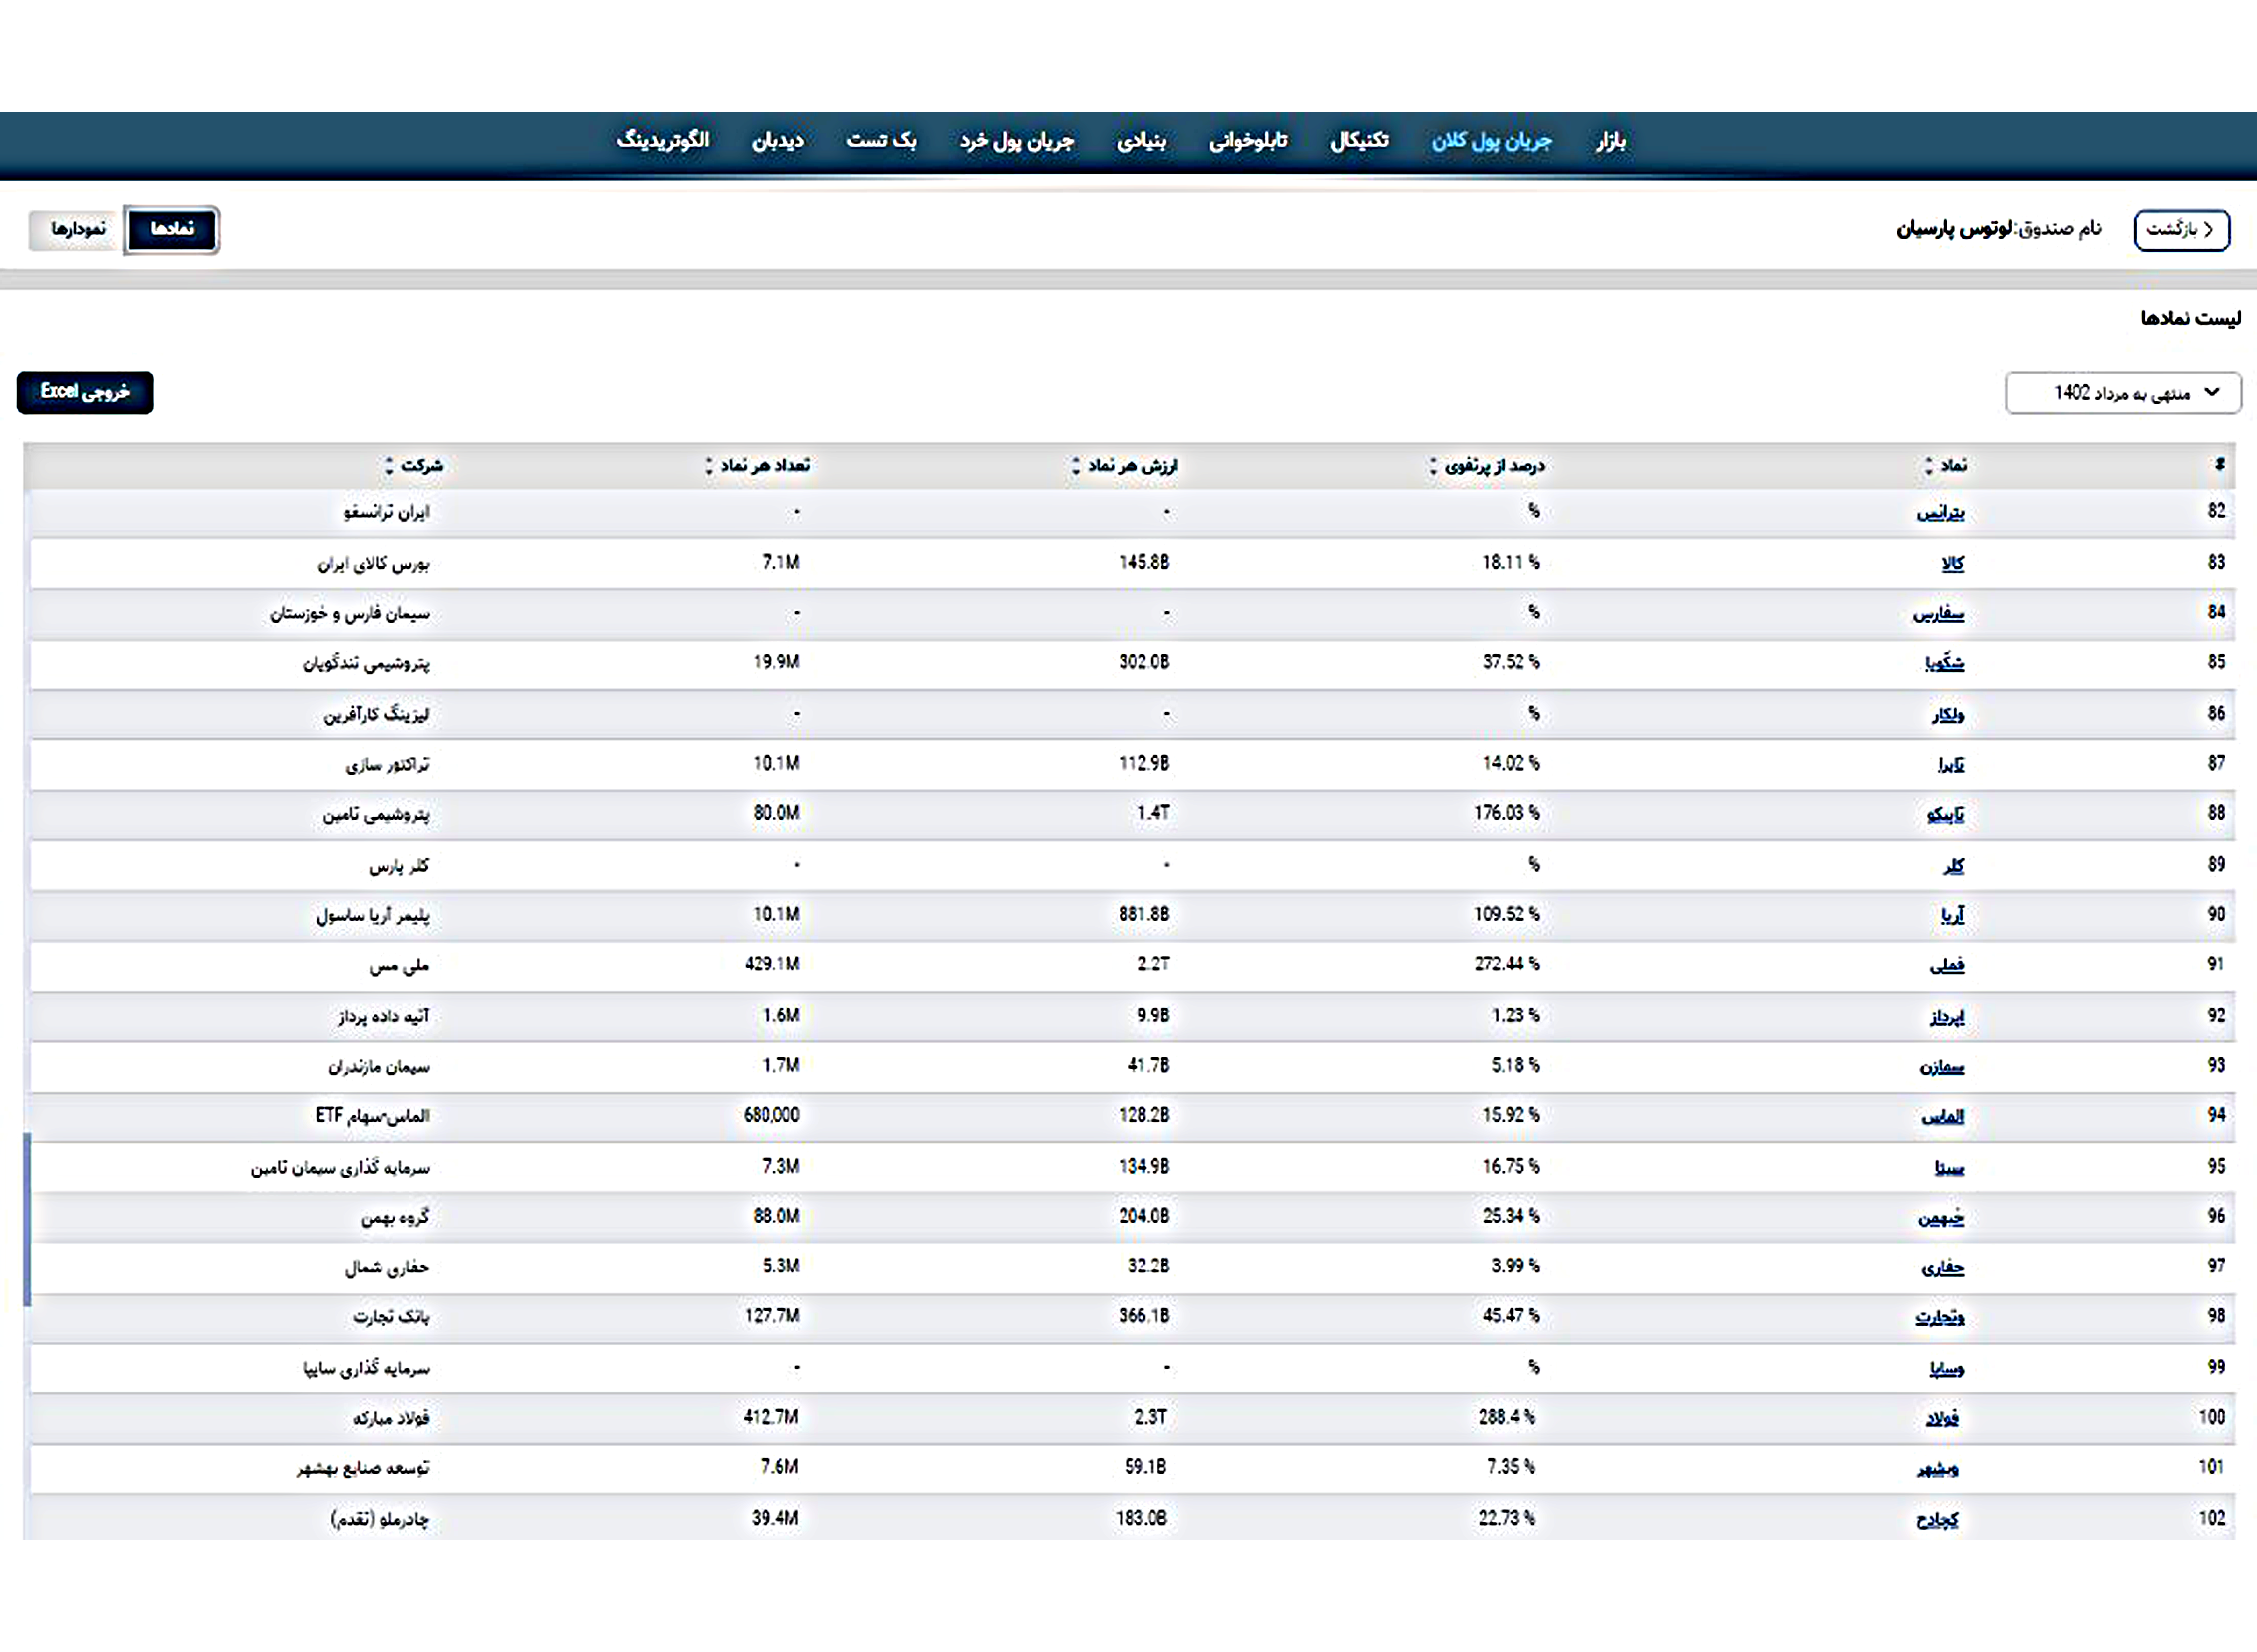Image resolution: width=2257 pixels, height=1652 pixels.
Task: Select count cell 127.7M
Action: pyautogui.click(x=772, y=1316)
